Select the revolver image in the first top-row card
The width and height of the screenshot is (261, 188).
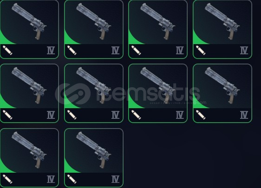(x=29, y=21)
